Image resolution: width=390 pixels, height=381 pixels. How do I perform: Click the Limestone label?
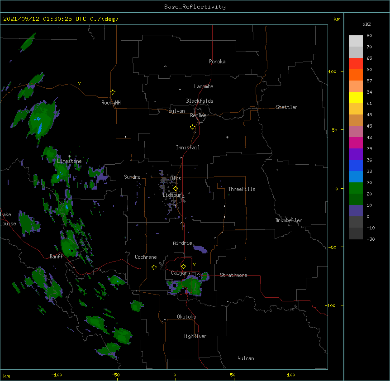click(x=69, y=161)
